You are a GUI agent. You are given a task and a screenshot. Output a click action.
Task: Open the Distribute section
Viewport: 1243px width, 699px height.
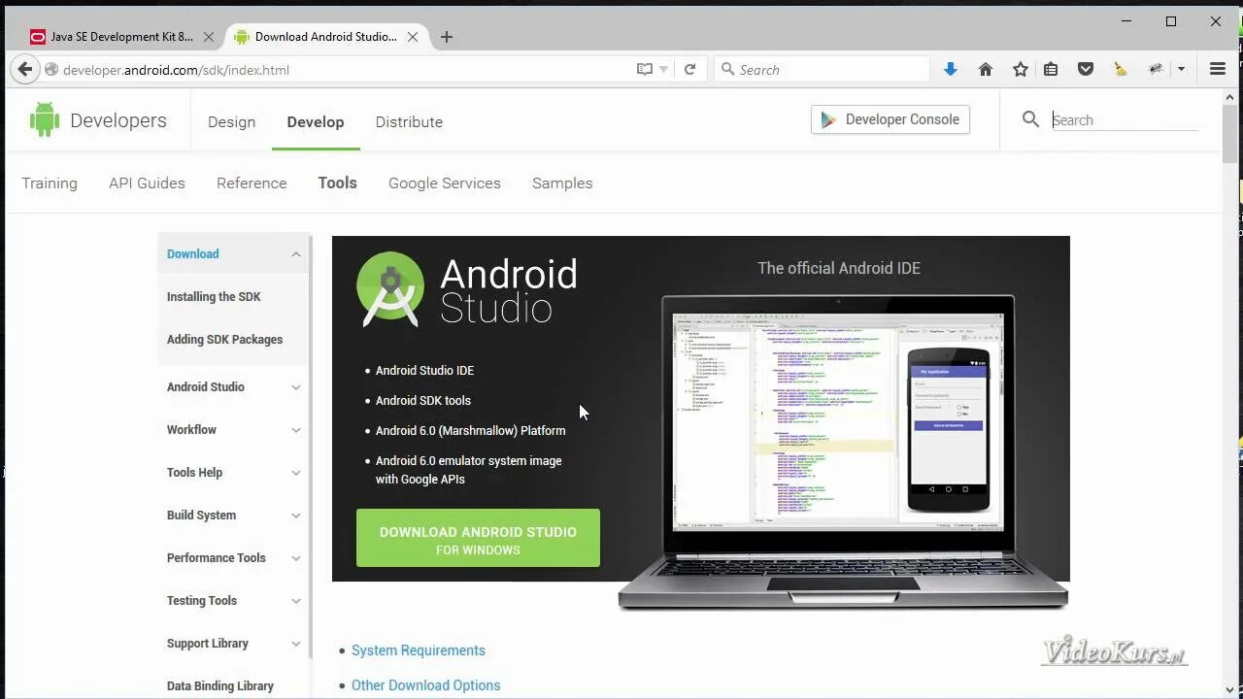click(409, 122)
